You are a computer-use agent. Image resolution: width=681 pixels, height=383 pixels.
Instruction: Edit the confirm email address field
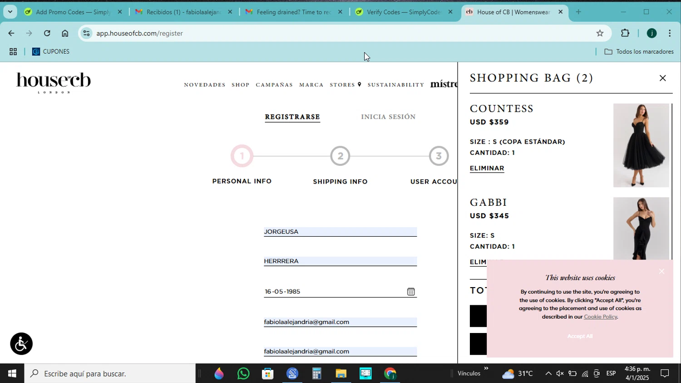pyautogui.click(x=340, y=352)
